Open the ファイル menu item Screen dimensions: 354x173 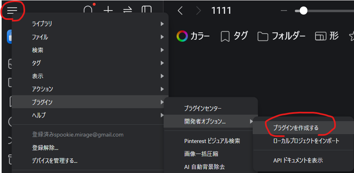pyautogui.click(x=90, y=37)
